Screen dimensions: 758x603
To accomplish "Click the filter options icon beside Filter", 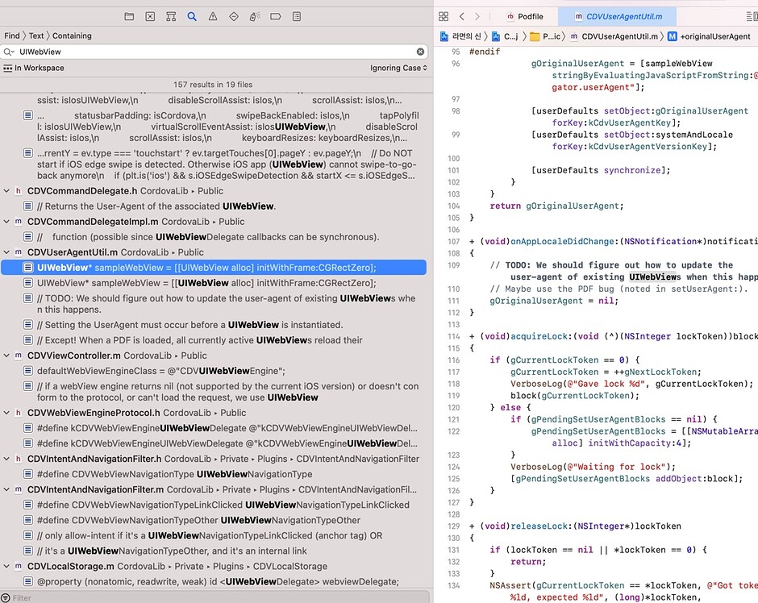I will pyautogui.click(x=6, y=598).
